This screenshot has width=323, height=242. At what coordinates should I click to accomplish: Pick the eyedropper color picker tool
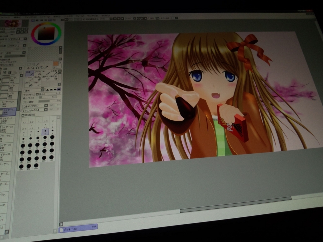pos(46,67)
